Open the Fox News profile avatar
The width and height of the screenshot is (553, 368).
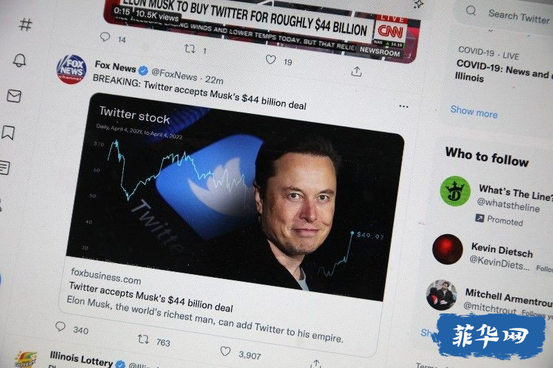click(72, 69)
